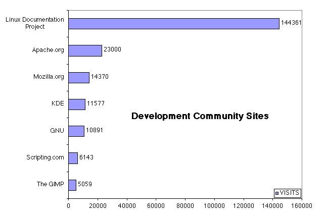Click the 23000 data label

click(112, 50)
